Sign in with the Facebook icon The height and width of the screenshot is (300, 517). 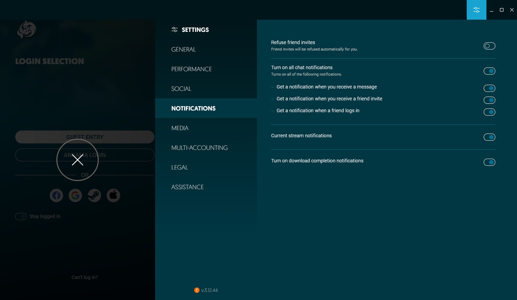coord(56,195)
